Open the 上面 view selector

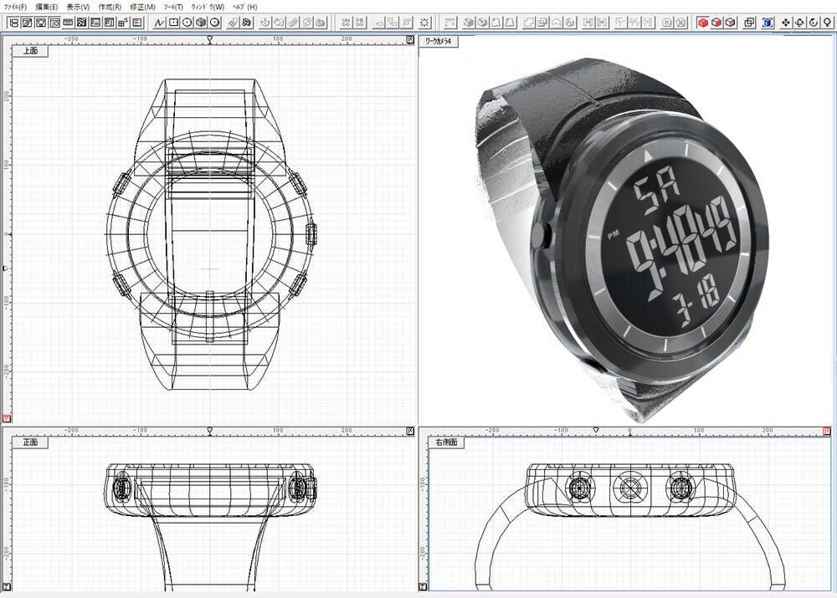(x=29, y=51)
